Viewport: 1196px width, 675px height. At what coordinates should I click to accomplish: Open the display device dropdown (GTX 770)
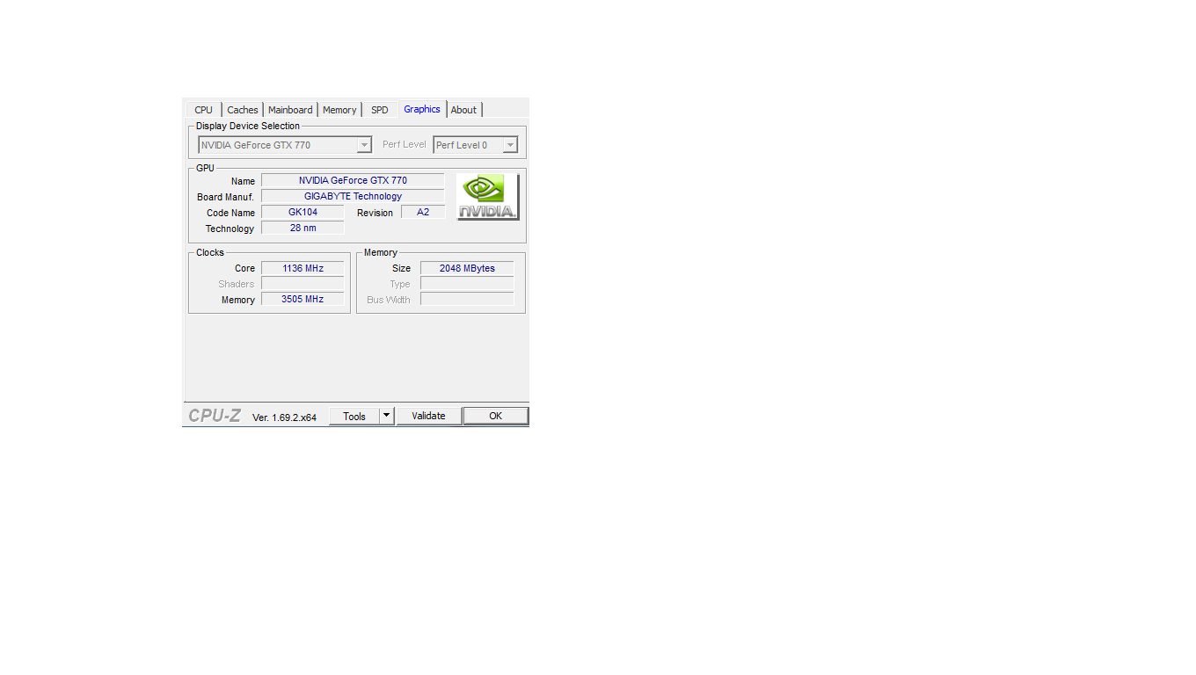[285, 145]
